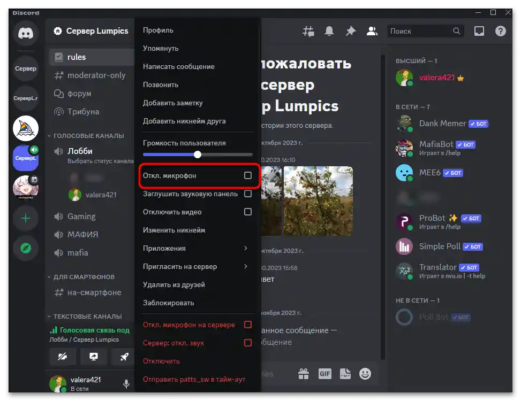Mute your microphone using the mic icon
Image resolution: width=521 pixels, height=401 pixels.
click(126, 383)
